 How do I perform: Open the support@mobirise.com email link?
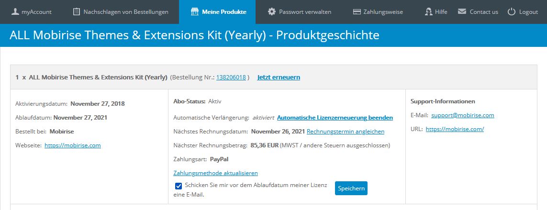tap(463, 115)
